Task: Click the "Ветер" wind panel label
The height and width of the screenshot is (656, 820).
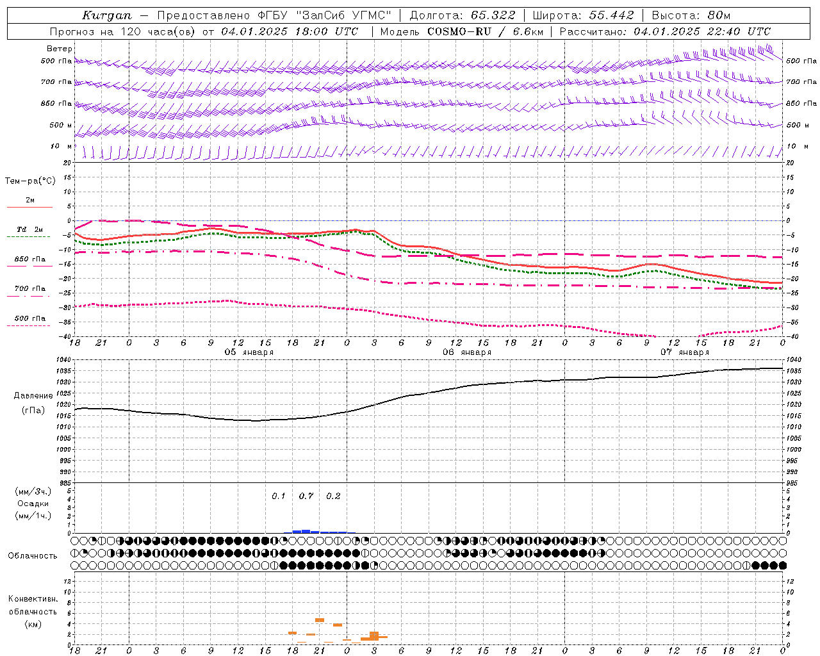Action: click(60, 49)
